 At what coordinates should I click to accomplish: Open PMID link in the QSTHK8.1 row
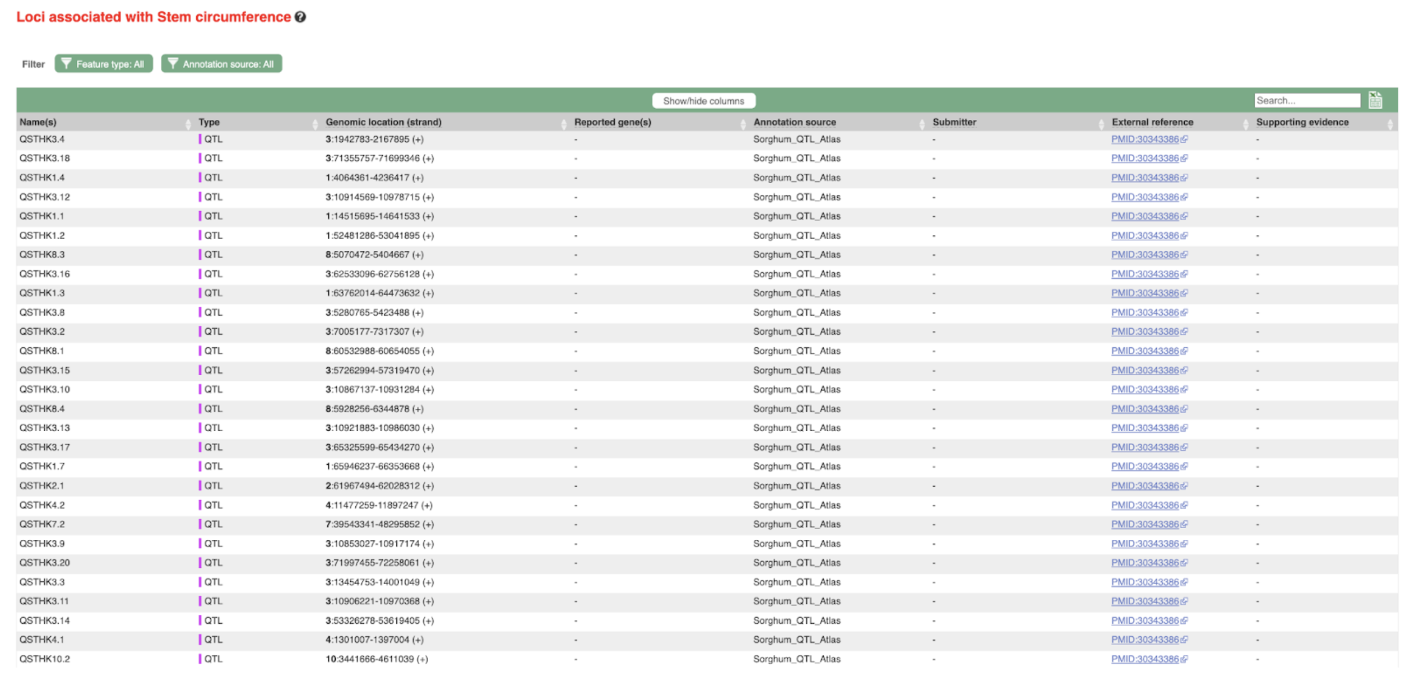(1144, 351)
